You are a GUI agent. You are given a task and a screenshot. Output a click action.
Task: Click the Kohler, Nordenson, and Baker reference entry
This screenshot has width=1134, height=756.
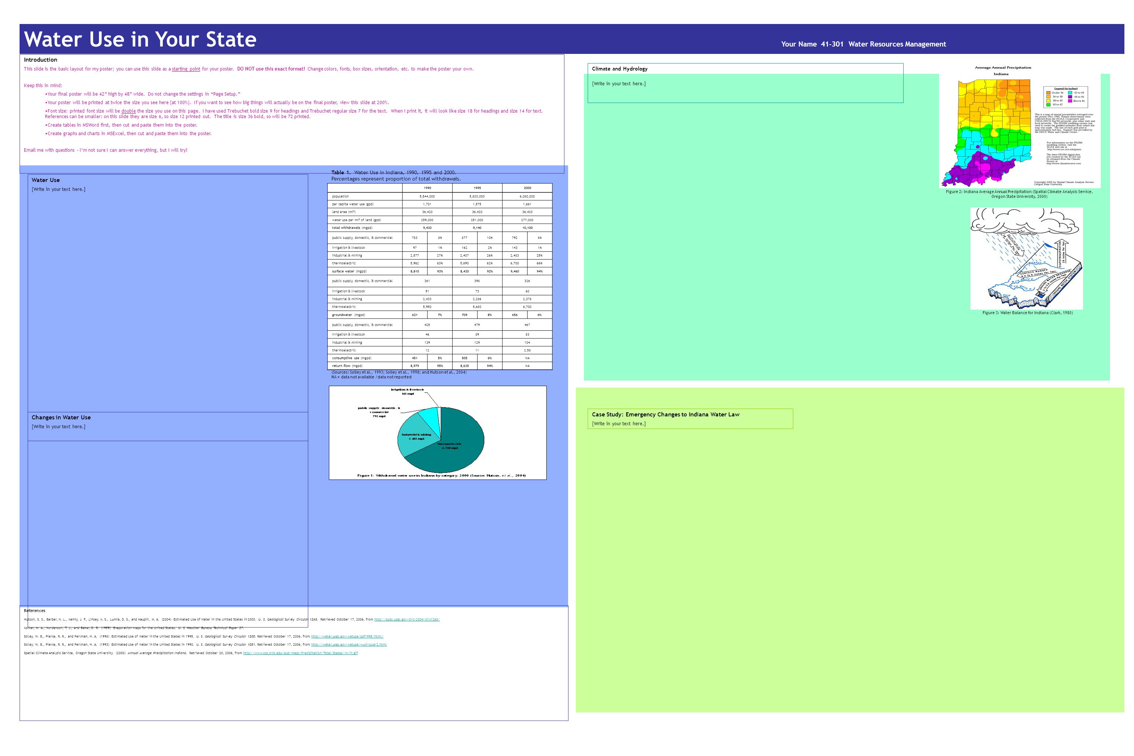tap(134, 628)
